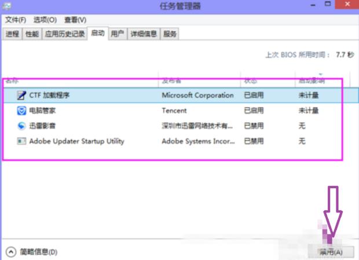Click 已启用 status in the 电脑管家 row
359x260 pixels.
click(254, 111)
